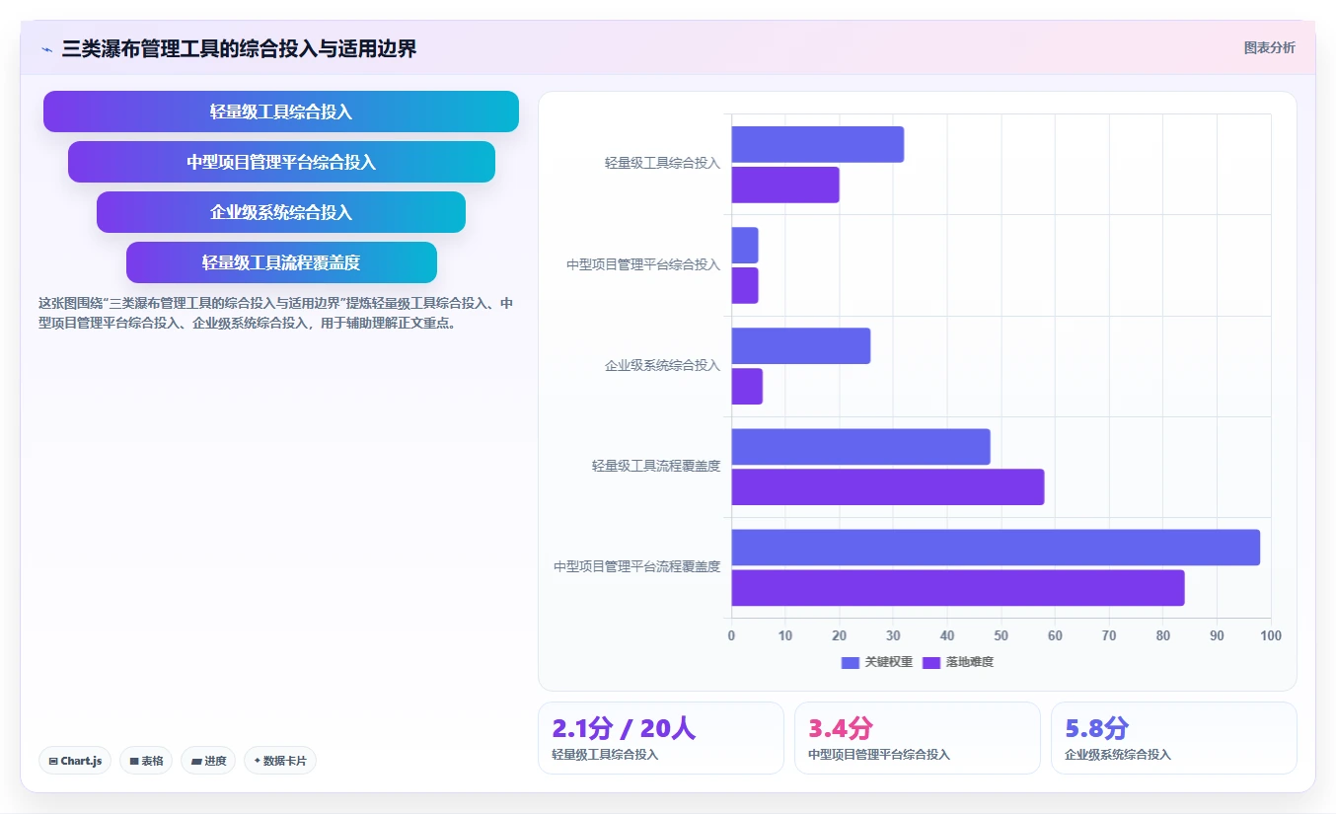
Task: Click the lightning icon beside the title
Action: tap(47, 49)
